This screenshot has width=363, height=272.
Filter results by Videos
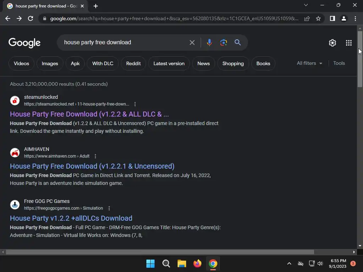[21, 63]
